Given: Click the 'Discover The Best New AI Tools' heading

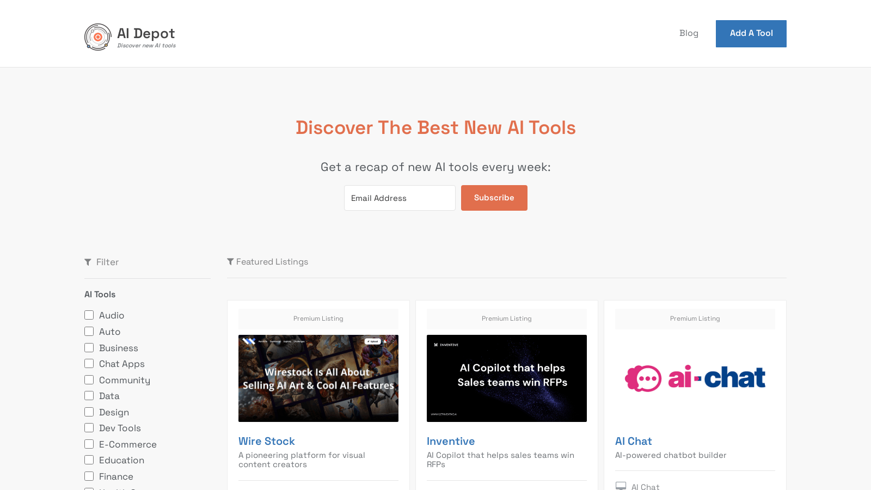Looking at the screenshot, I should [436, 128].
